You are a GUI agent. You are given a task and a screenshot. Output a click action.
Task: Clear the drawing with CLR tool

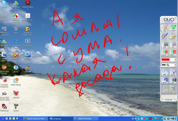[173, 44]
